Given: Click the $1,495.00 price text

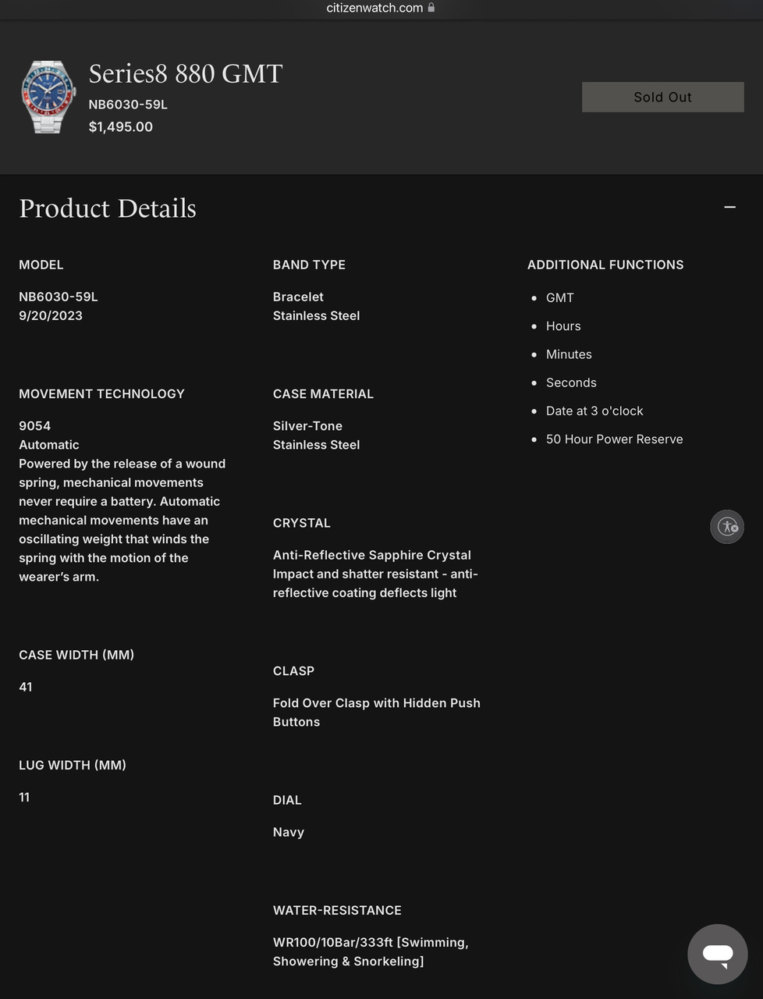Looking at the screenshot, I should 121,126.
